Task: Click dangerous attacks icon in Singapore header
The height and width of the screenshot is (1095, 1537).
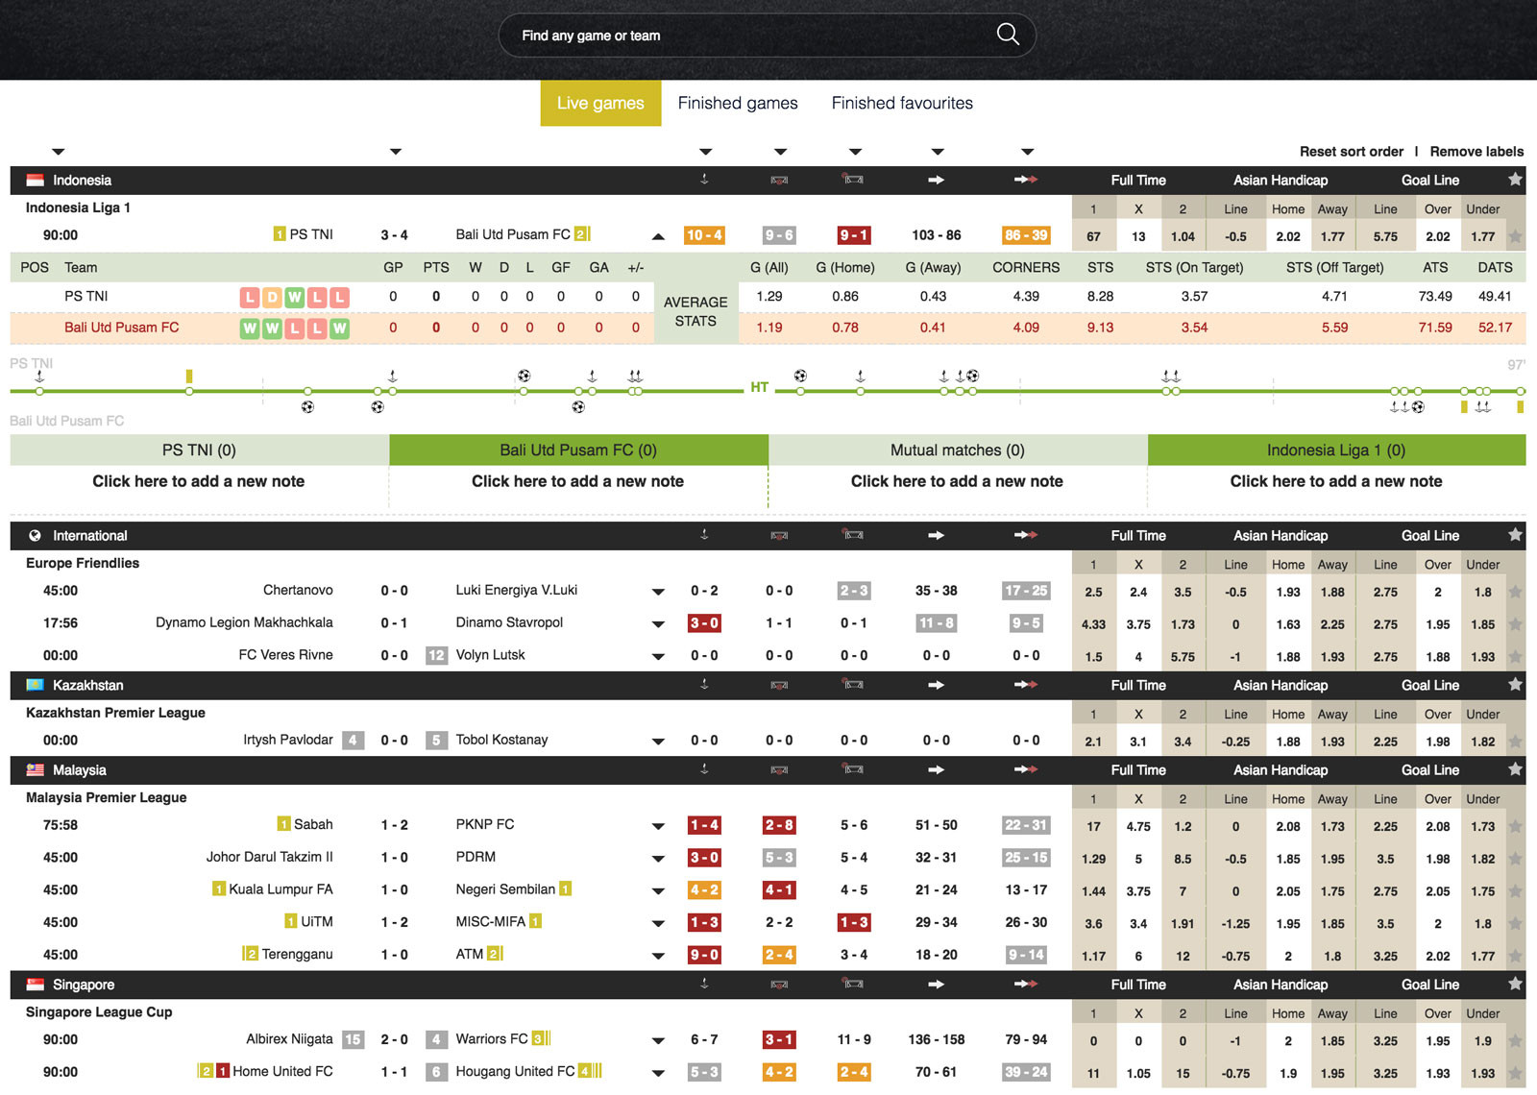Action: click(x=1026, y=985)
